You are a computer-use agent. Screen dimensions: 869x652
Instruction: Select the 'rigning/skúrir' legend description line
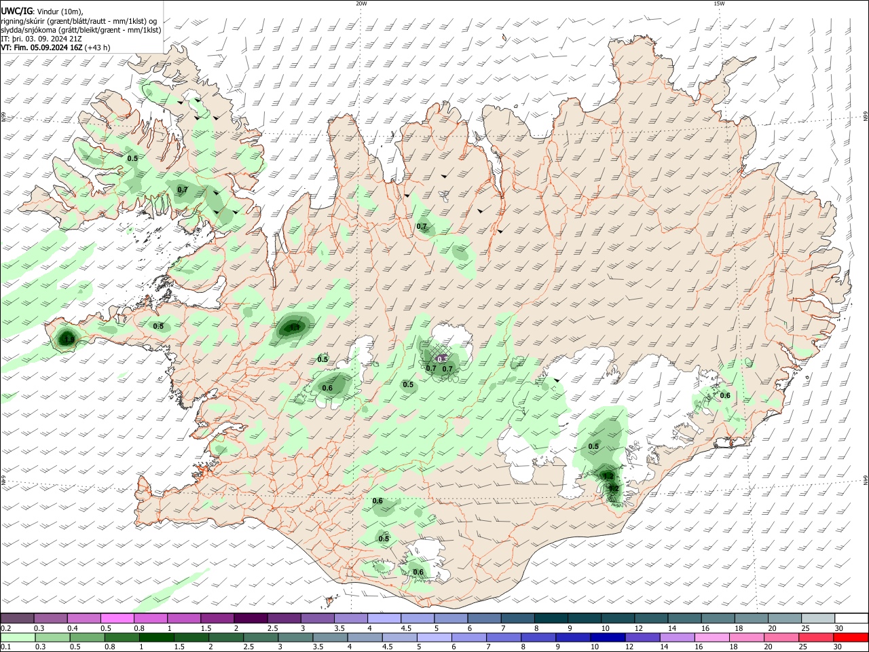79,20
